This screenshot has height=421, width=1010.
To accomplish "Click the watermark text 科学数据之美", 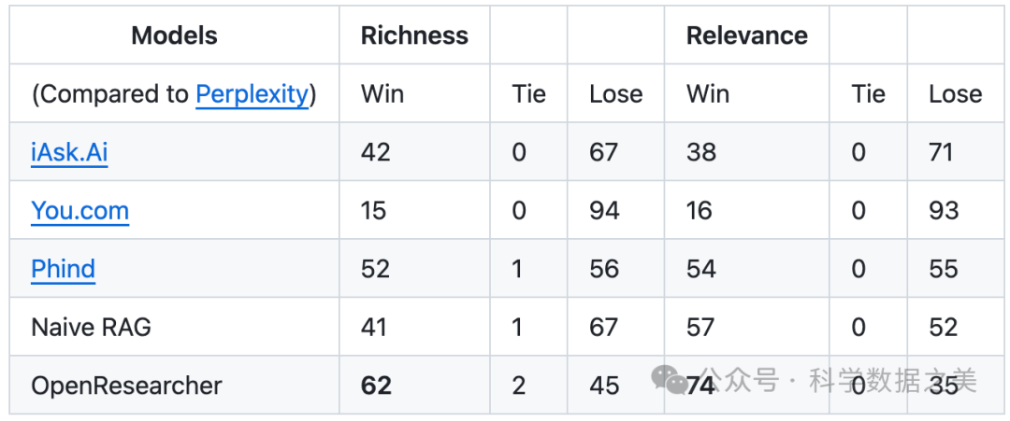I will 892,380.
